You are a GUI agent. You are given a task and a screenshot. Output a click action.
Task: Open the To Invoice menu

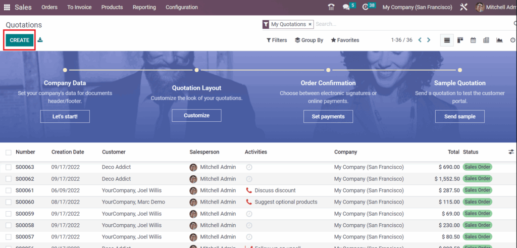[79, 7]
